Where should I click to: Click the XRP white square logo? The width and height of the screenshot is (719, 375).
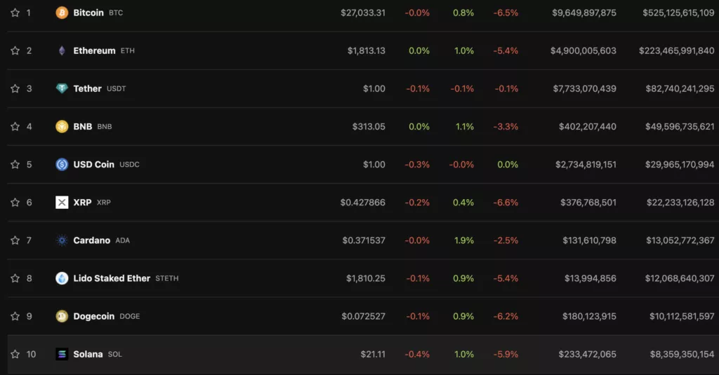point(62,203)
